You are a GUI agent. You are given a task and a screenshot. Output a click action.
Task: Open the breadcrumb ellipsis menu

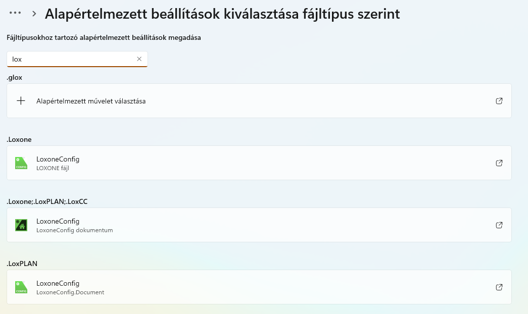[15, 13]
